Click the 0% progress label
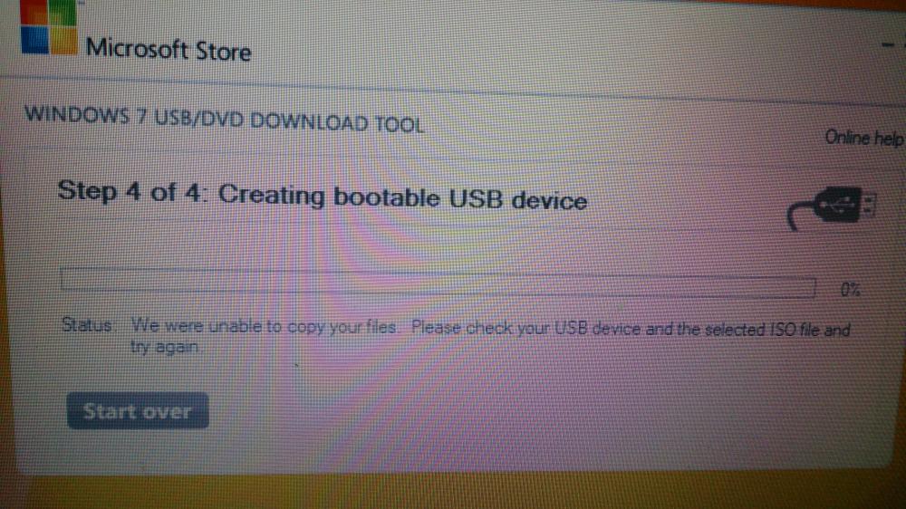Screen dimensions: 906x509 coord(850,290)
